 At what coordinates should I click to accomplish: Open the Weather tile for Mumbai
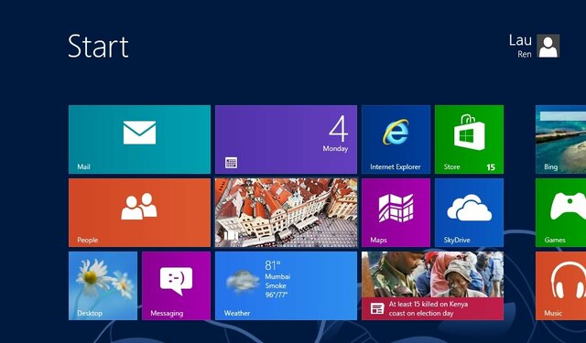pos(286,285)
